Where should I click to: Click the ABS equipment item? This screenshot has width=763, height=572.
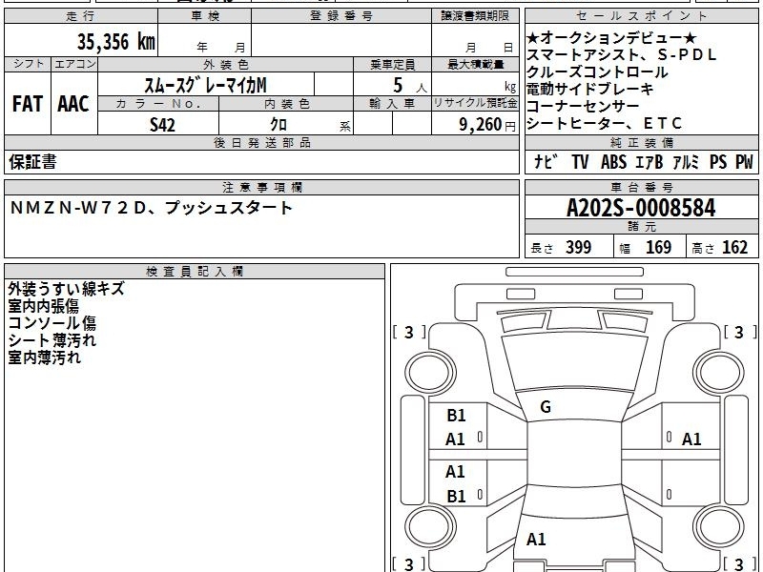(613, 161)
